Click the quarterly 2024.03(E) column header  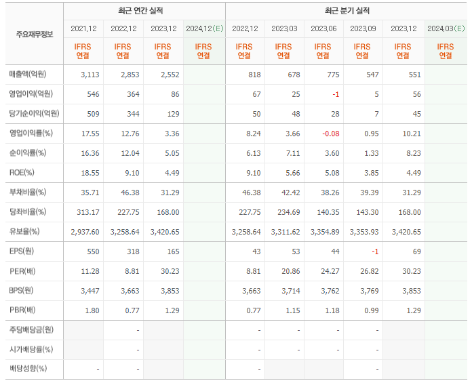coord(446,28)
